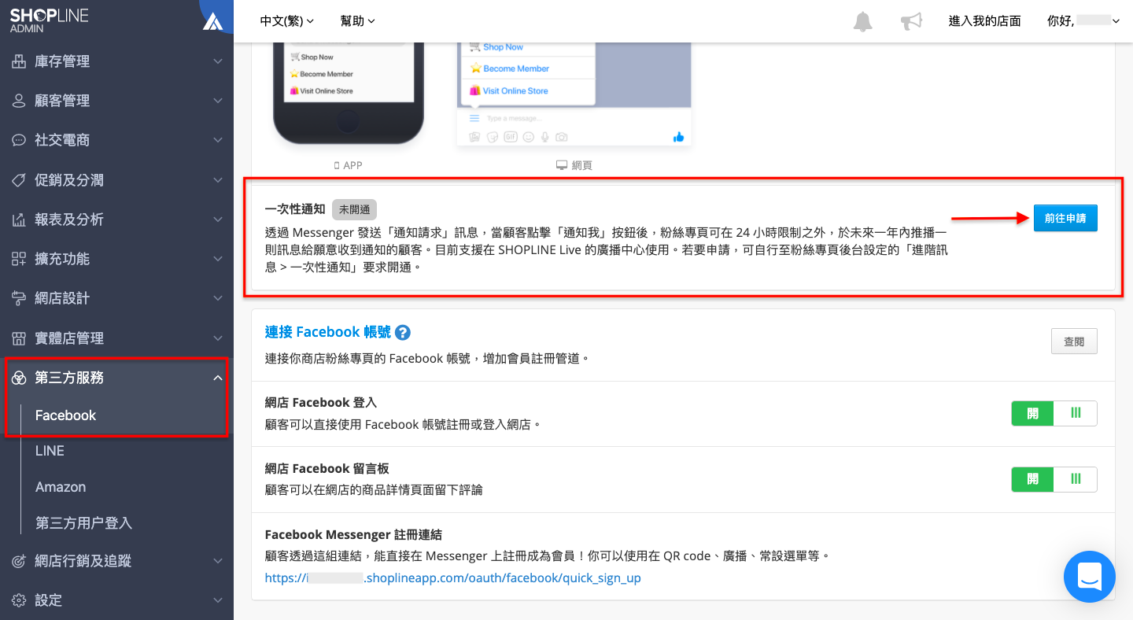Open the quick_sign_up Messenger registration link
This screenshot has height=620, width=1133.
[453, 578]
